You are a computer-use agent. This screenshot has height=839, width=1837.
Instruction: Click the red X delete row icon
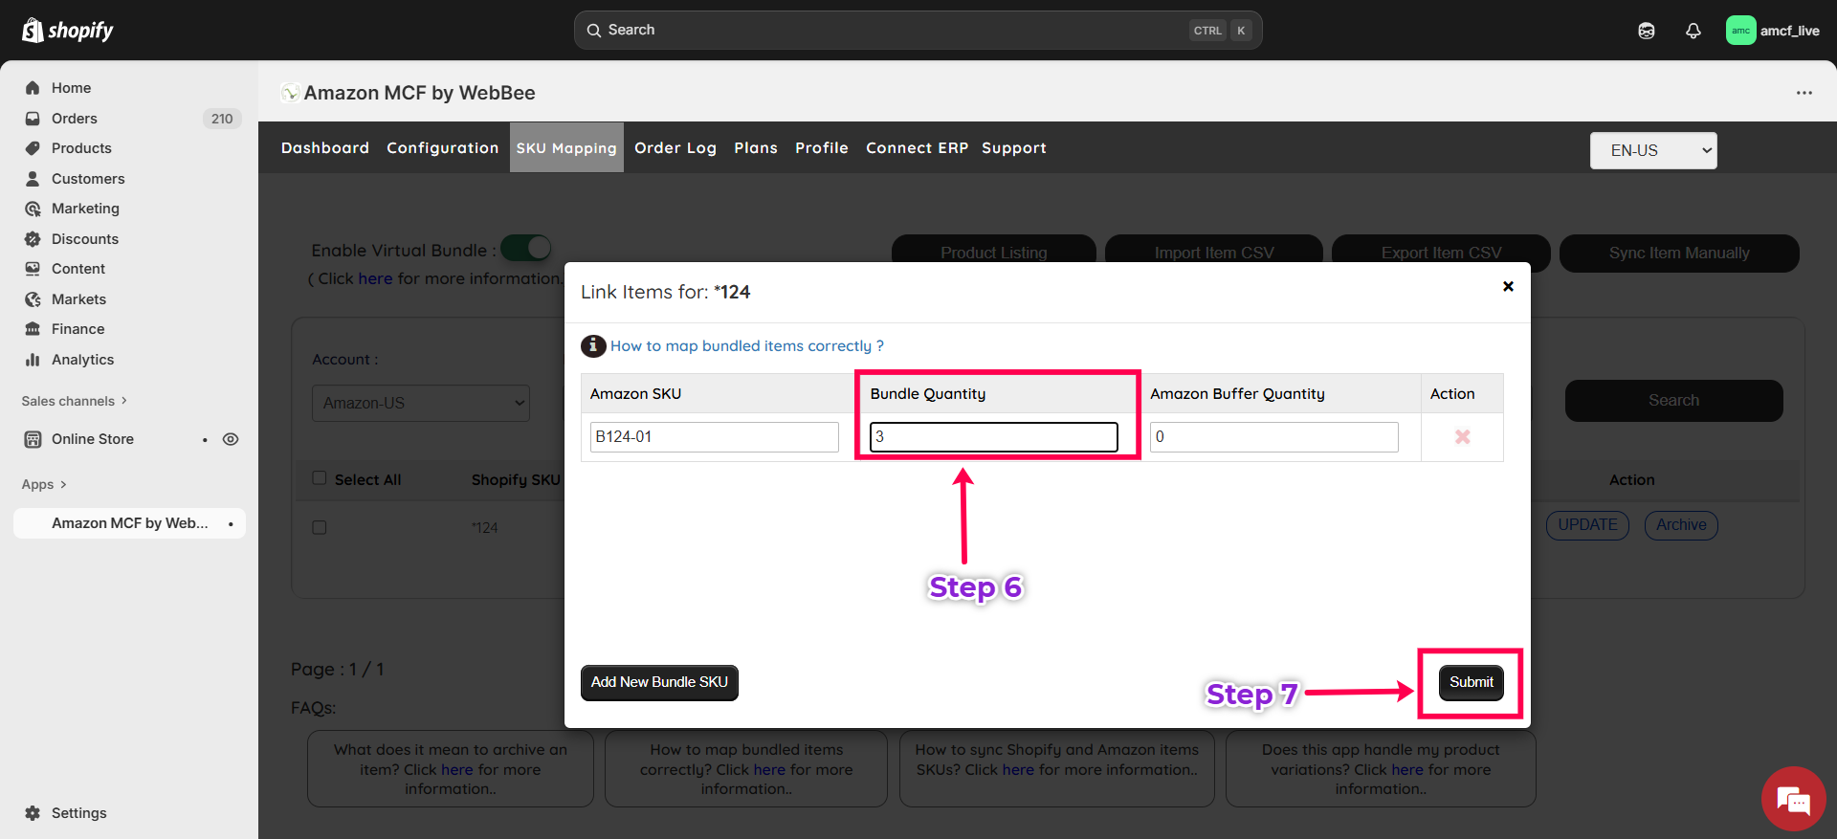pyautogui.click(x=1462, y=437)
